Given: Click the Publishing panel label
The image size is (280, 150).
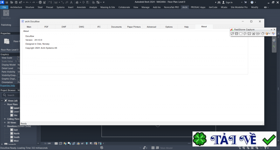Looking at the screenshot, I should point(6,25).
